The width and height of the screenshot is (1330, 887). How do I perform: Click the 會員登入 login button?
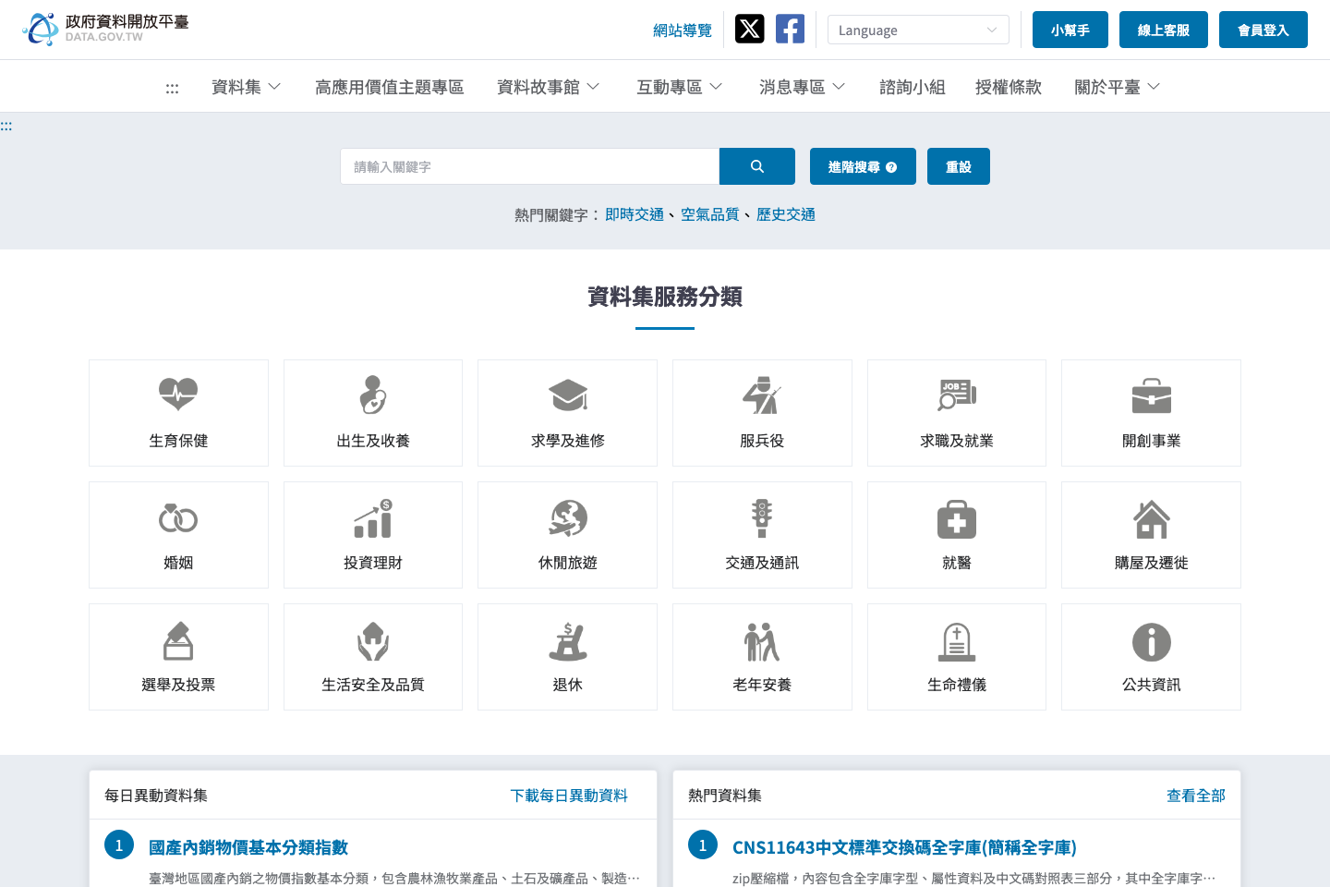[x=1263, y=29]
